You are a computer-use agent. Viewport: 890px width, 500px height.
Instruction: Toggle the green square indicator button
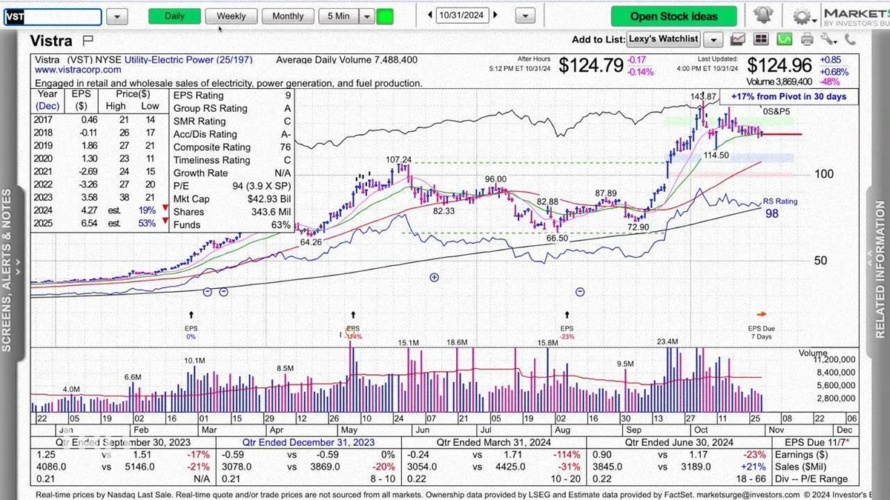tap(385, 16)
